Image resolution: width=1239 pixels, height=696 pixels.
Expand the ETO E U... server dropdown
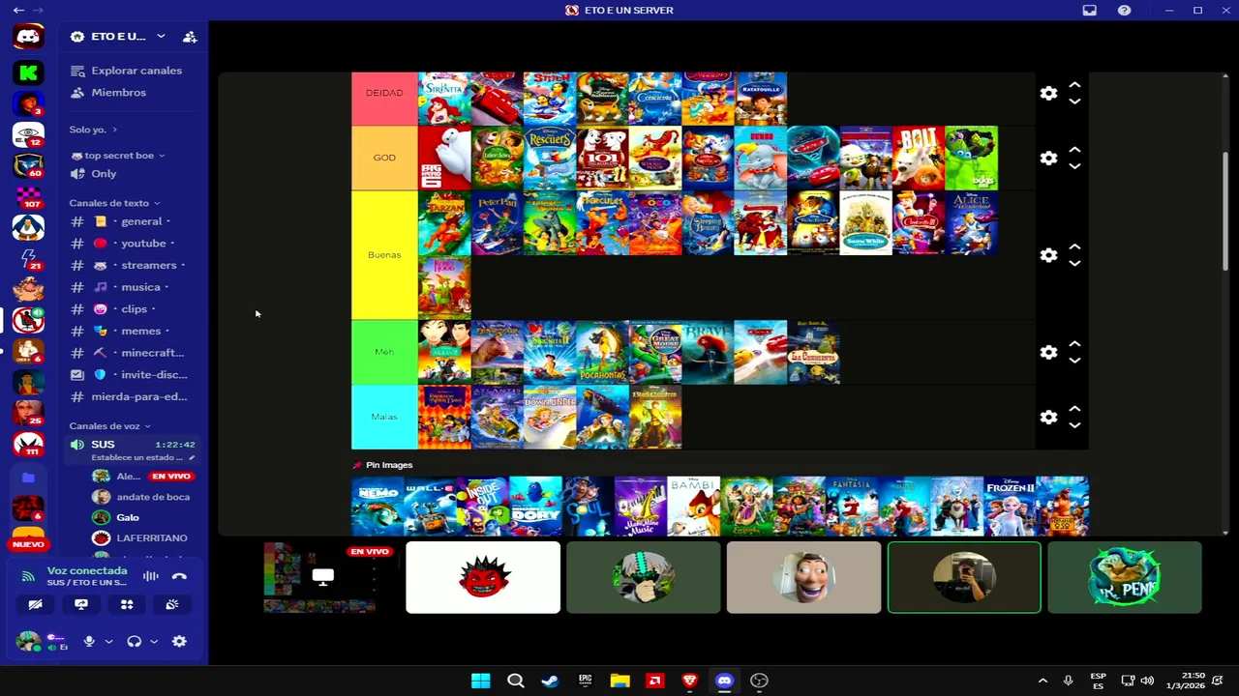161,37
